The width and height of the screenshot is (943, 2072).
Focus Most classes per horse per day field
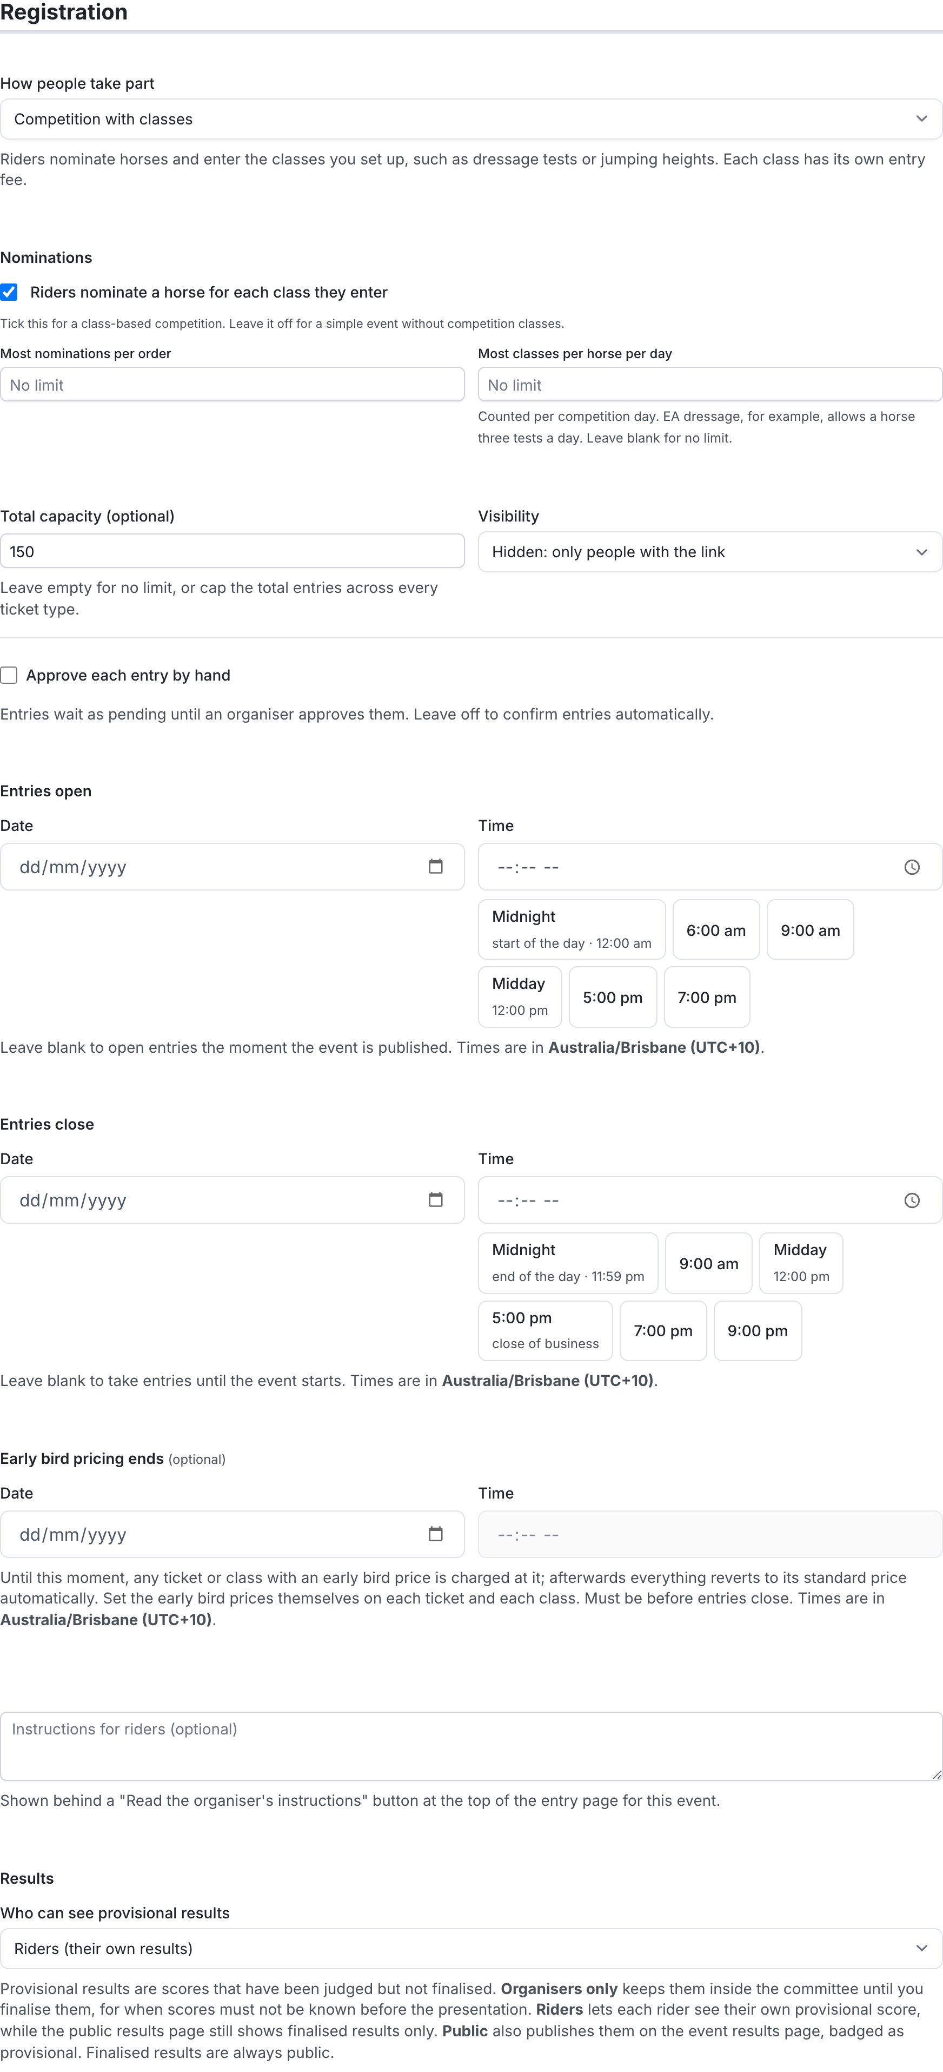[x=710, y=385]
